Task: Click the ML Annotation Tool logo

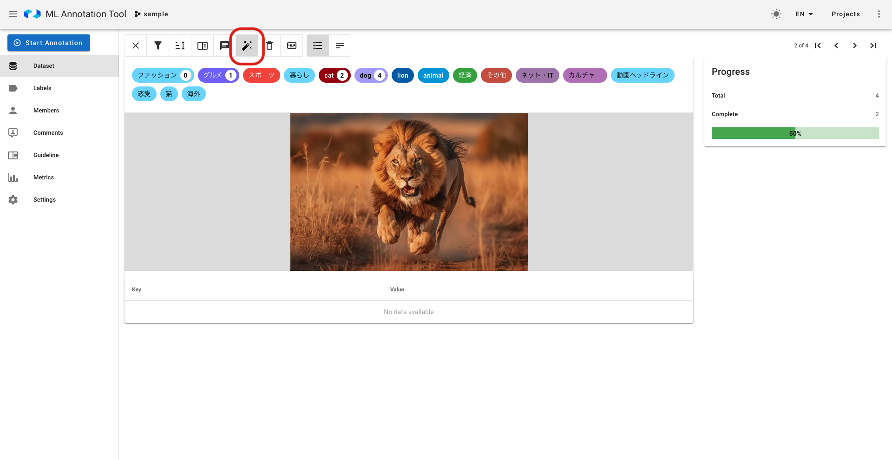Action: point(33,14)
